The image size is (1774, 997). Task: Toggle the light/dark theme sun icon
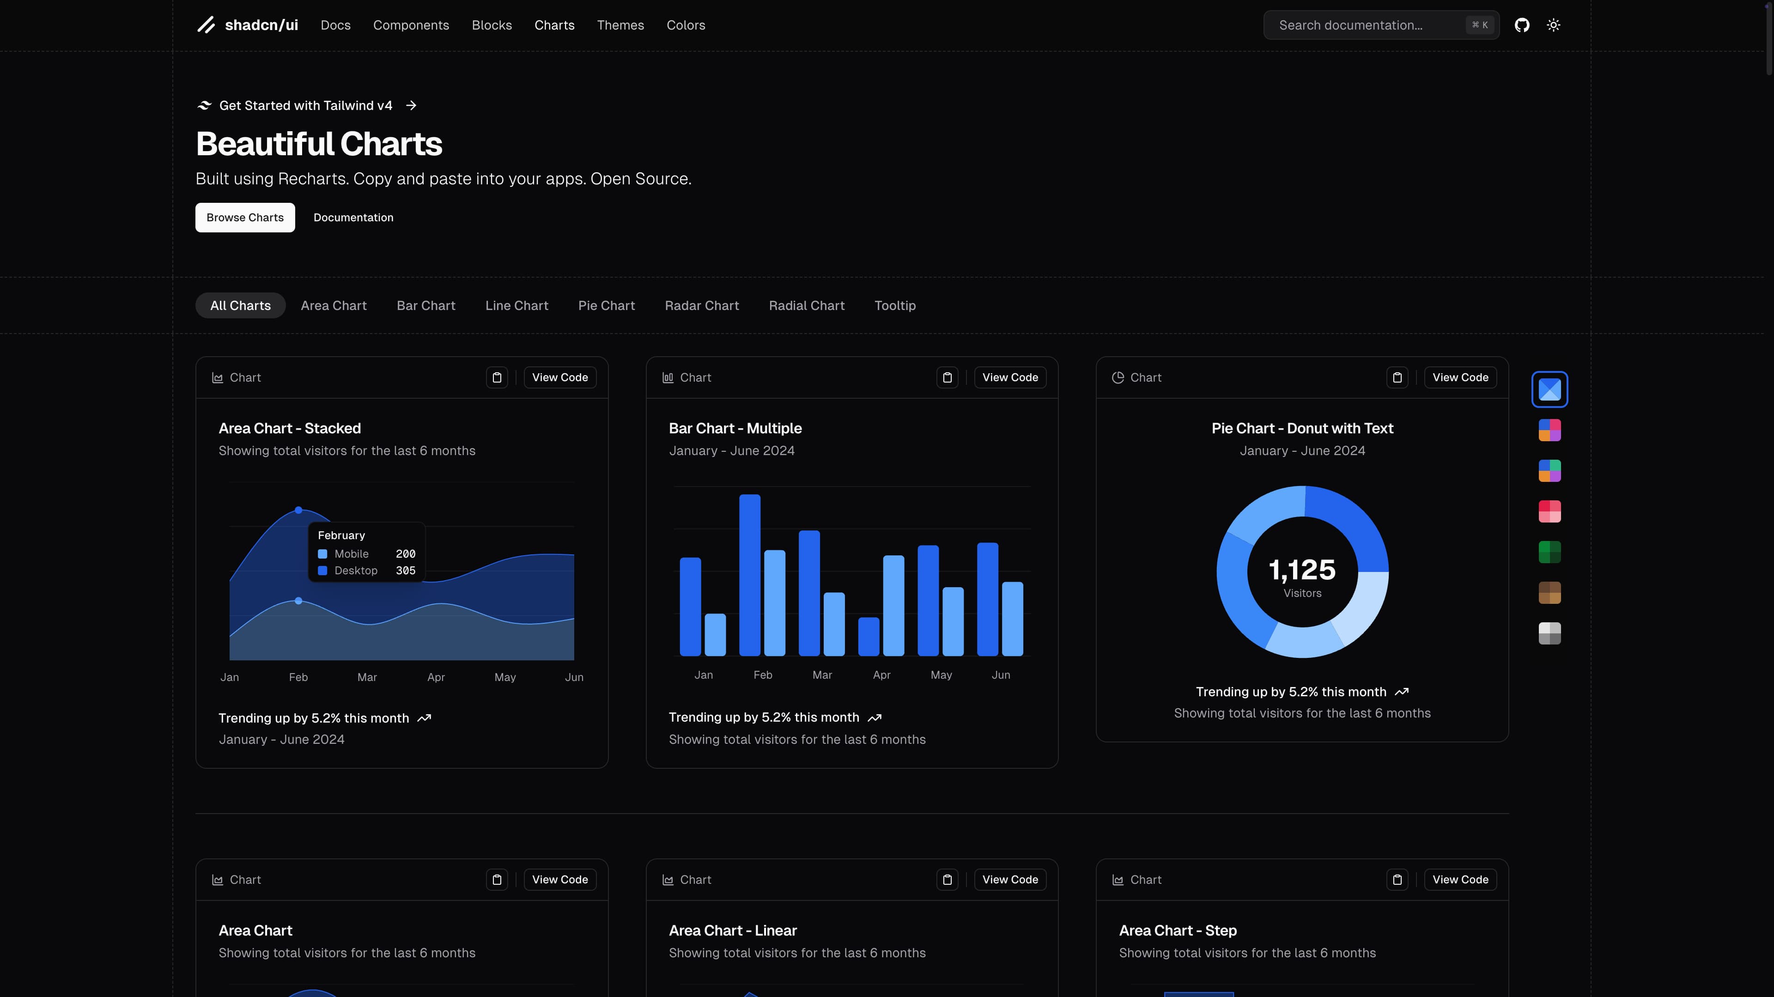(x=1553, y=25)
